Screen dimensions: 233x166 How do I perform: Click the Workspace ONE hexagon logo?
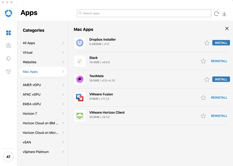(x=8, y=13)
